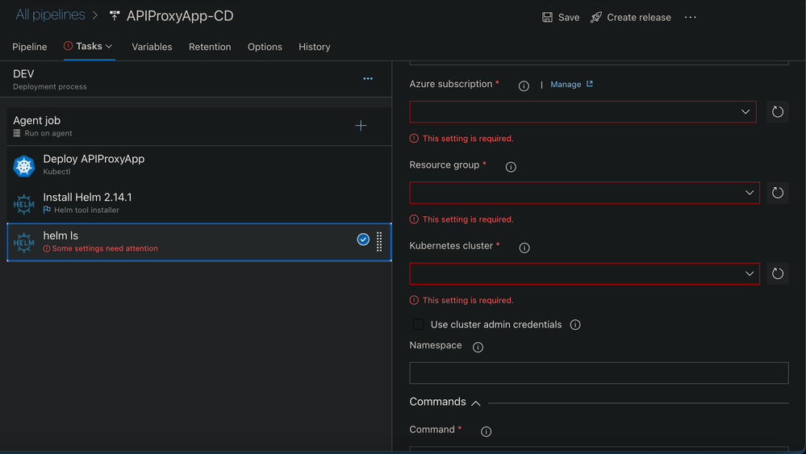Open the Resource group dropdown

pyautogui.click(x=584, y=193)
